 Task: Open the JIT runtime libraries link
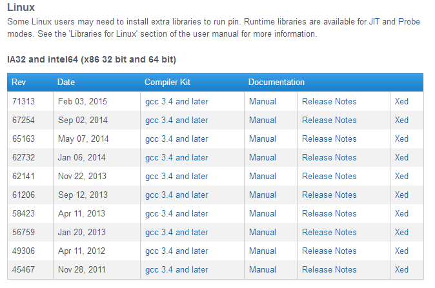(374, 22)
